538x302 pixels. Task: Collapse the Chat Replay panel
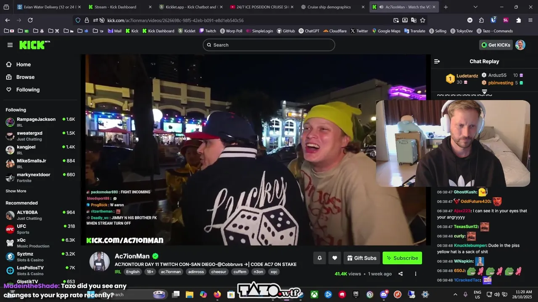click(x=437, y=61)
